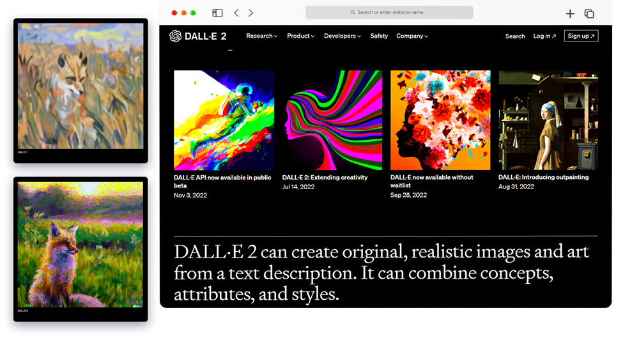Click the yellow minimize window button
The width and height of the screenshot is (639, 340).
(x=184, y=13)
